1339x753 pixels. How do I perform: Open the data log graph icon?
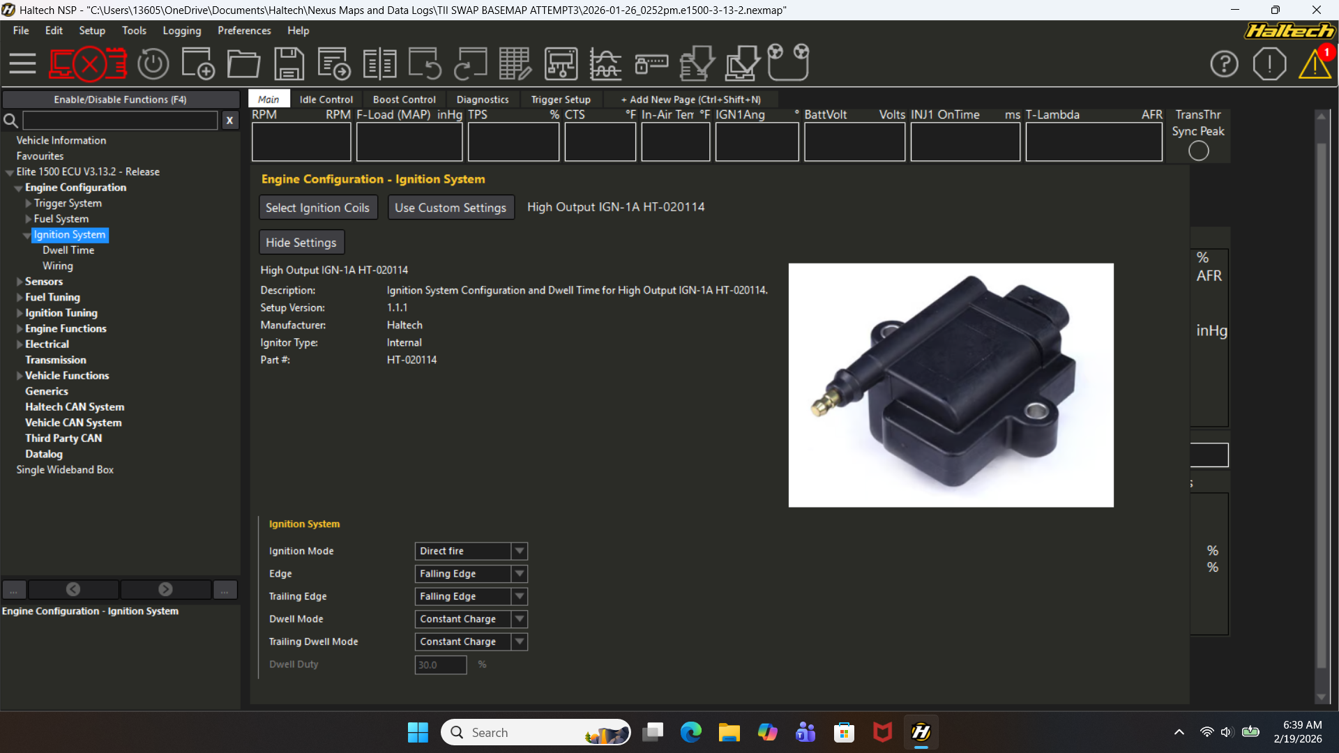pyautogui.click(x=605, y=64)
